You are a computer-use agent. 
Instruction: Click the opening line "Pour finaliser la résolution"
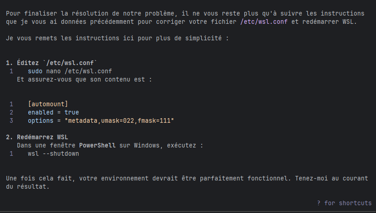(185, 13)
